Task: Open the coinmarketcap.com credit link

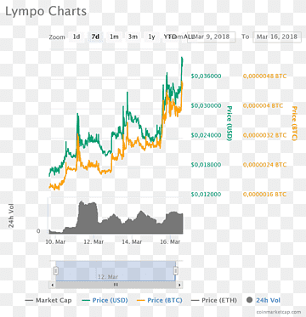Action: [x=278, y=312]
